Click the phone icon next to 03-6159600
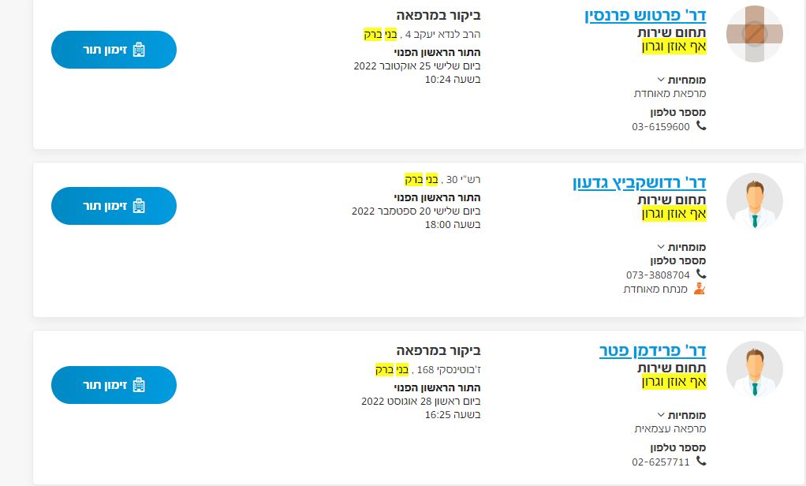 pos(700,126)
